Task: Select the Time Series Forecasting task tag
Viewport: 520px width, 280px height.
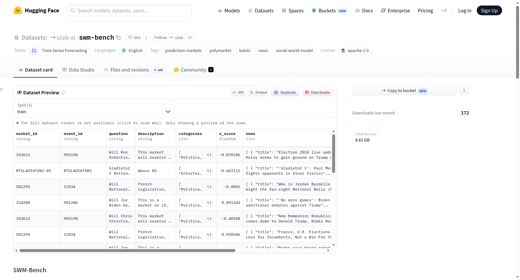Action: point(59,50)
